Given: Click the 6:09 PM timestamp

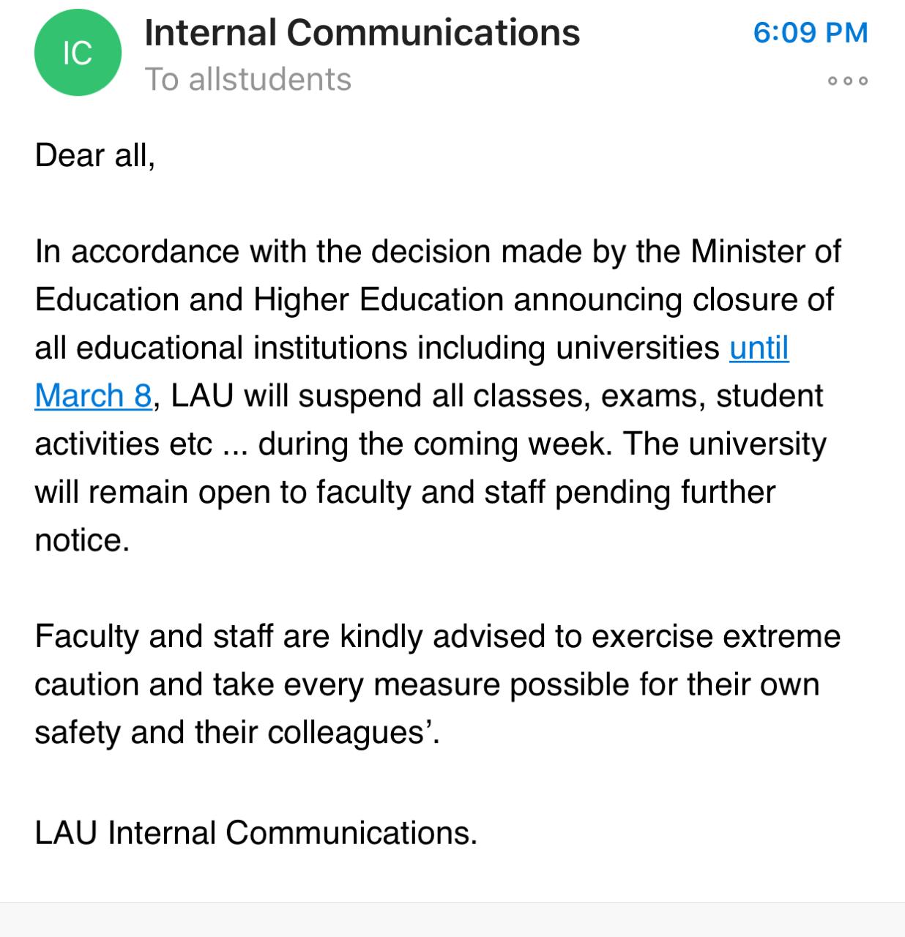Looking at the screenshot, I should (810, 33).
